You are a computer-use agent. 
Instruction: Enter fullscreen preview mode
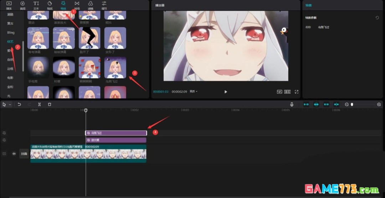(x=296, y=92)
